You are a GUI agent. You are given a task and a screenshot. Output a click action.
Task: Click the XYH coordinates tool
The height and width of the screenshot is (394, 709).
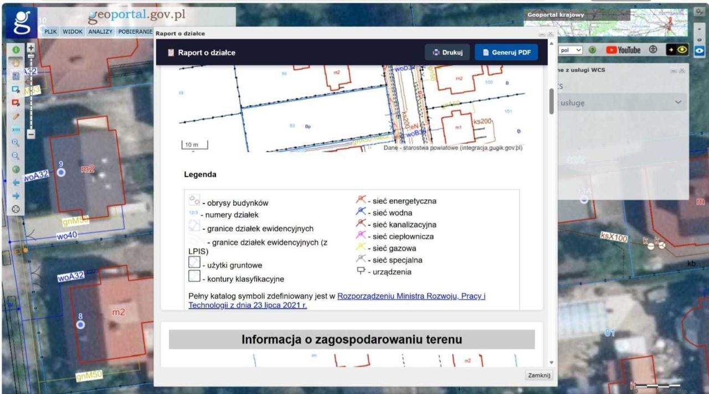(16, 129)
